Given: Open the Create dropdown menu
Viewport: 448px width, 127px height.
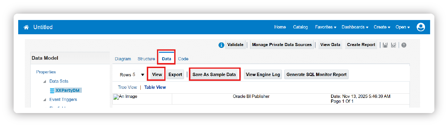Looking at the screenshot, I should [382, 27].
